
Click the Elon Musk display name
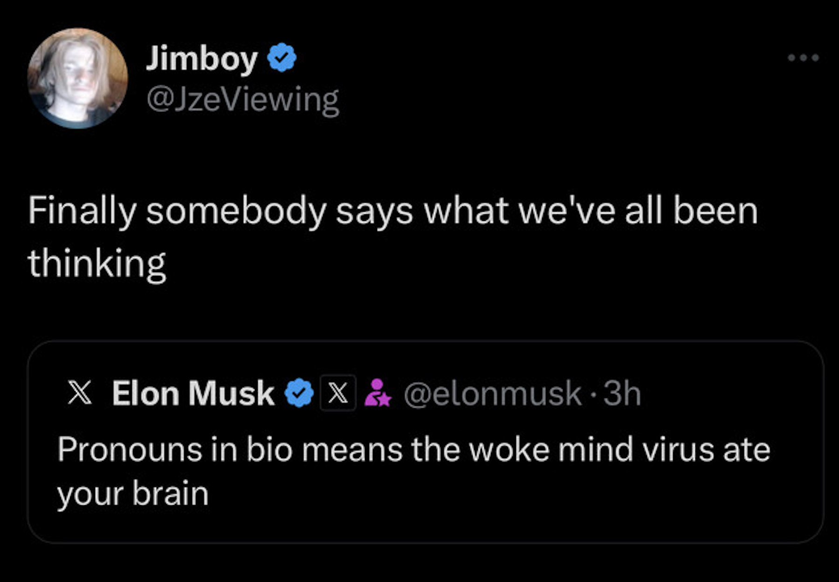click(193, 393)
